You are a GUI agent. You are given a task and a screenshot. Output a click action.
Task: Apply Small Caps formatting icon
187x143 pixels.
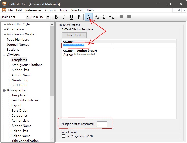click(111, 17)
